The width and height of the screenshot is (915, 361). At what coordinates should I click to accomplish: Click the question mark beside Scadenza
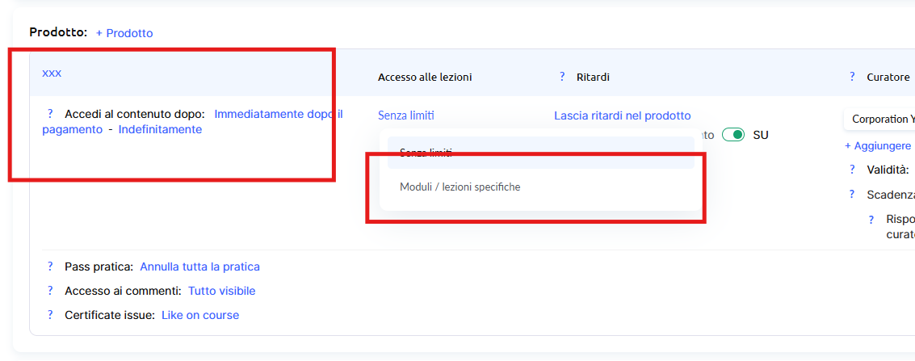coord(852,195)
